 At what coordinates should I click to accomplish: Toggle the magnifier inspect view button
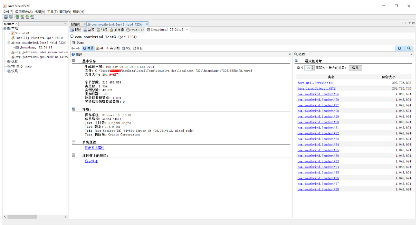coord(408,48)
